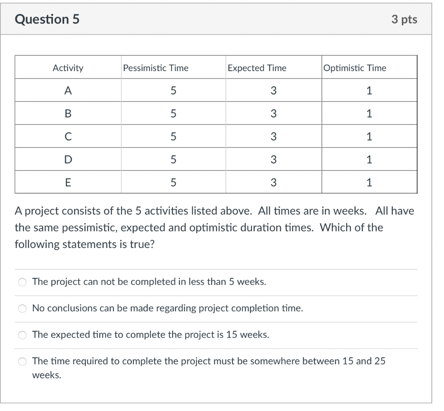Select the Activity column header cell
This screenshot has width=444, height=411.
click(68, 68)
